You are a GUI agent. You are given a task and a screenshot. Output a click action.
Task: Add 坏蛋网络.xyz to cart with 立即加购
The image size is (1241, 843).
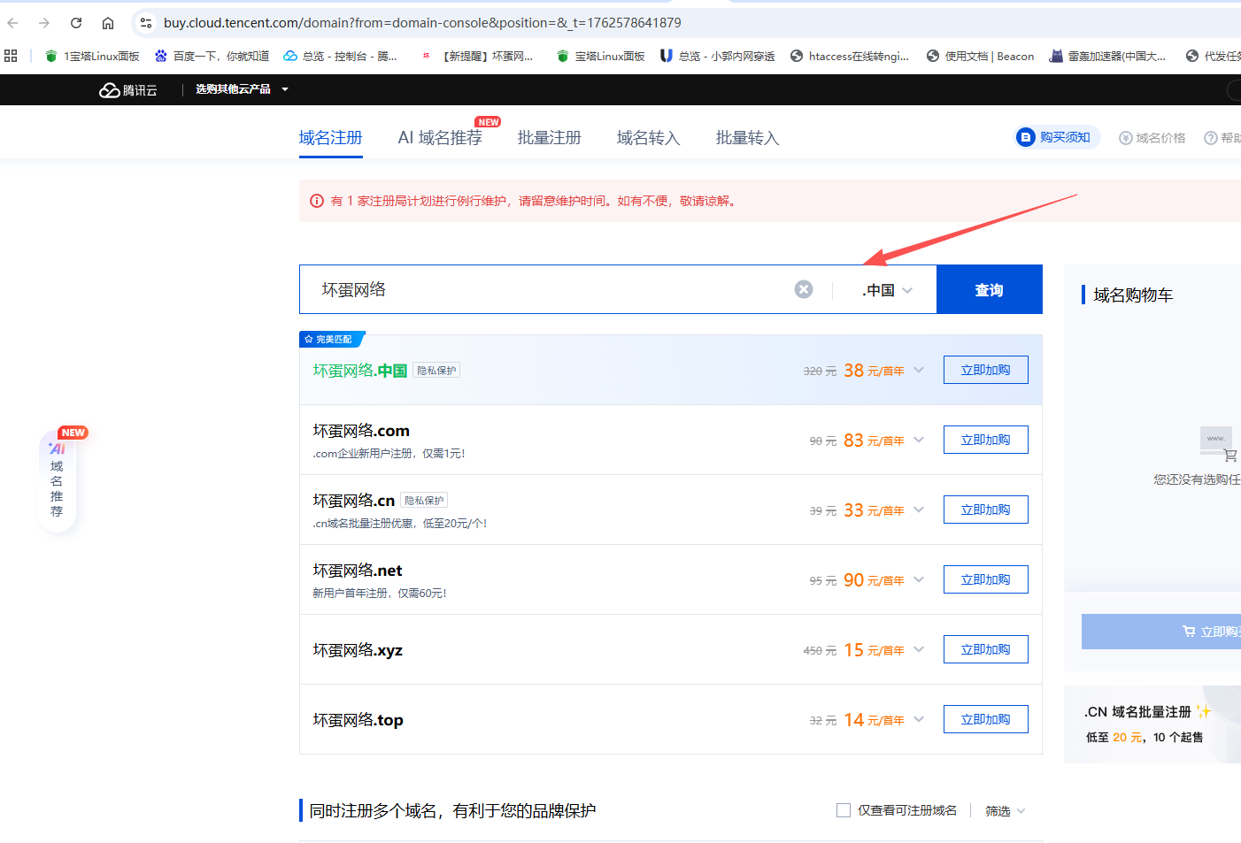pos(985,649)
